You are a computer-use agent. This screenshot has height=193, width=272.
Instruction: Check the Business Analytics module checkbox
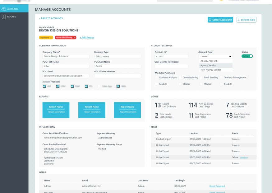point(156,78)
